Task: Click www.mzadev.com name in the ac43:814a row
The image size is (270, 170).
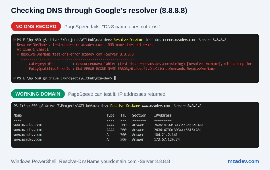Action: tap(27, 125)
